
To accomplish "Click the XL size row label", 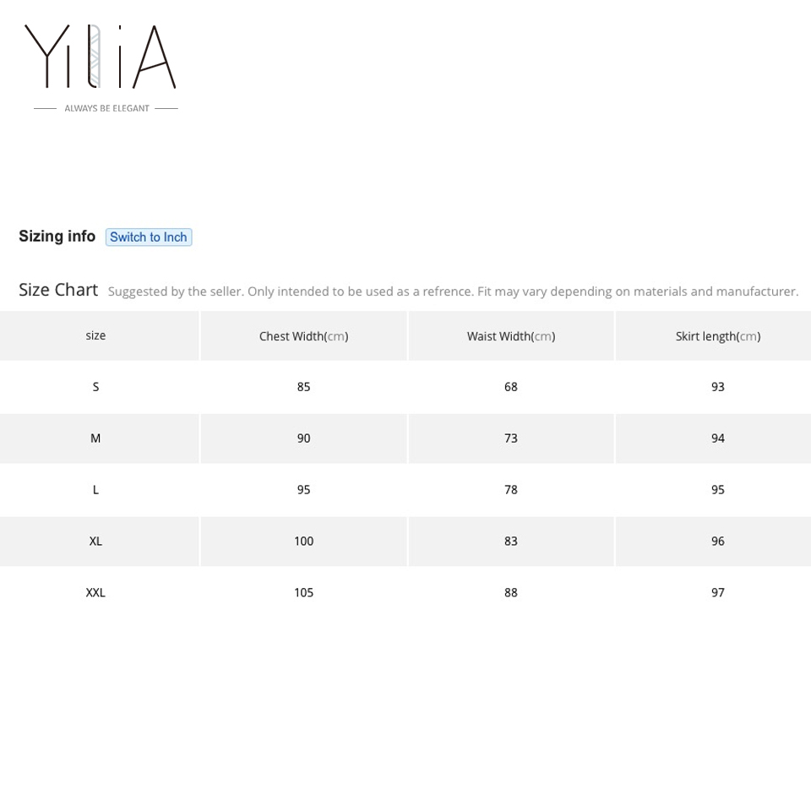I will tap(95, 542).
